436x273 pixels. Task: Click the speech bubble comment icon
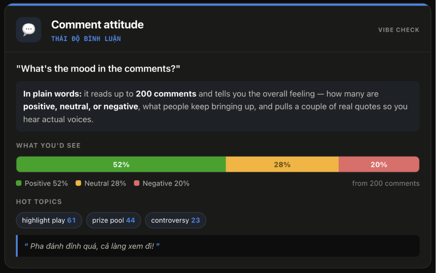click(x=28, y=29)
